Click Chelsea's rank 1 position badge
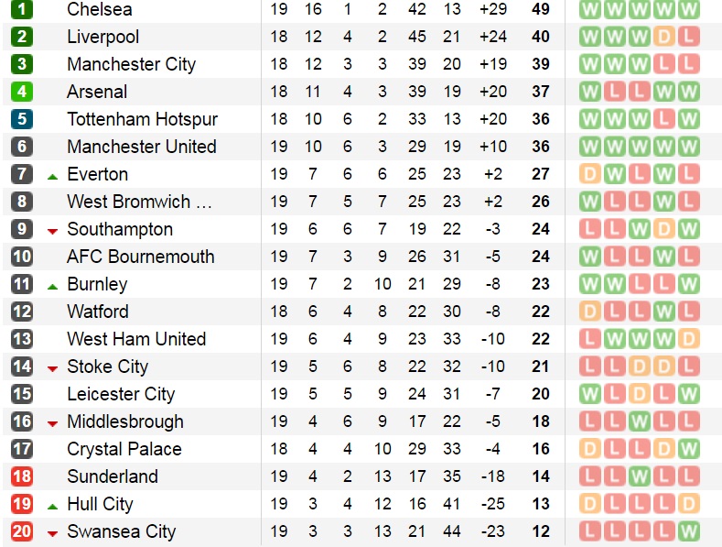The image size is (722, 547). (x=22, y=10)
